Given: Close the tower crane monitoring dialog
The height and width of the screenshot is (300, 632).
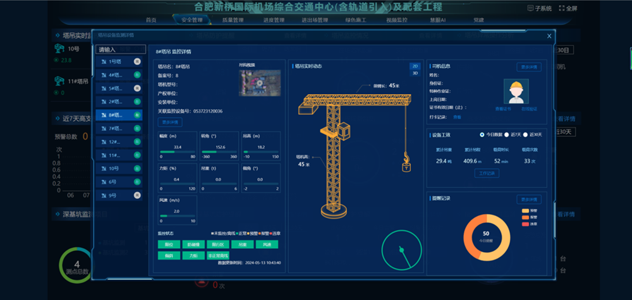Looking at the screenshot, I should coord(548,36).
